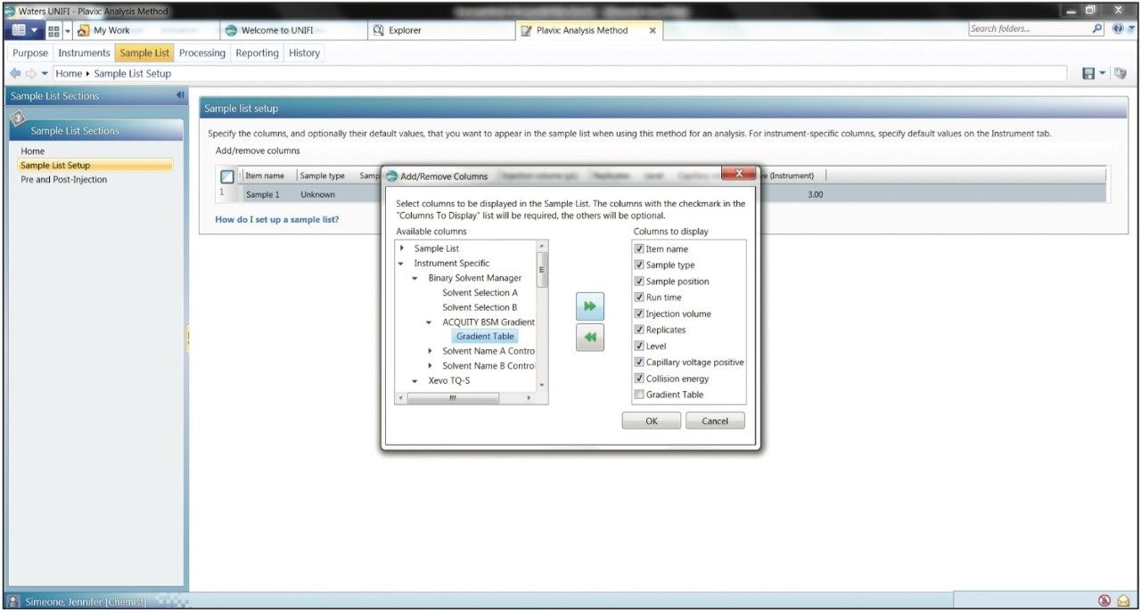The width and height of the screenshot is (1141, 612).
Task: Select Sample List Setup section
Action: pyautogui.click(x=94, y=165)
